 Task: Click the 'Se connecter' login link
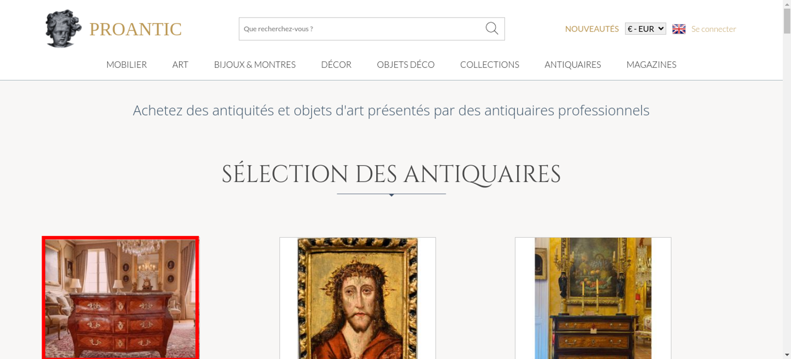coord(713,29)
